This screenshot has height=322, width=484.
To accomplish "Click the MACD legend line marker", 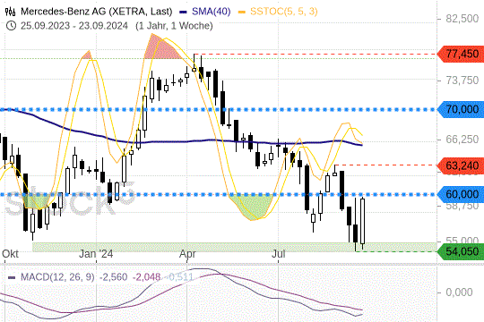I will coord(12,277).
